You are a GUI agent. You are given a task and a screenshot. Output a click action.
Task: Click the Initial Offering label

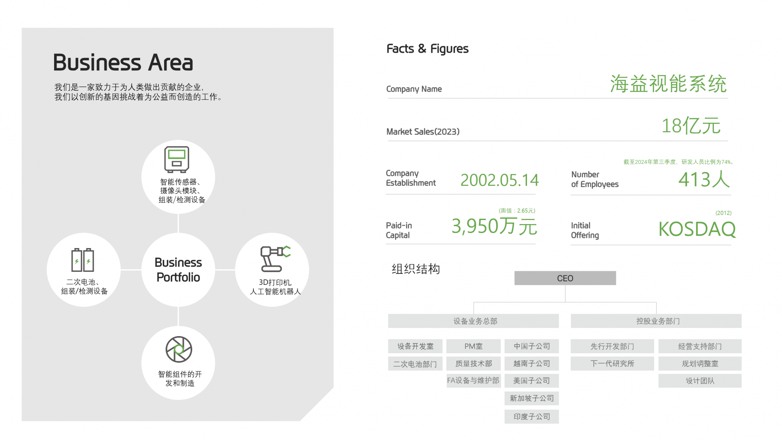[x=585, y=230]
